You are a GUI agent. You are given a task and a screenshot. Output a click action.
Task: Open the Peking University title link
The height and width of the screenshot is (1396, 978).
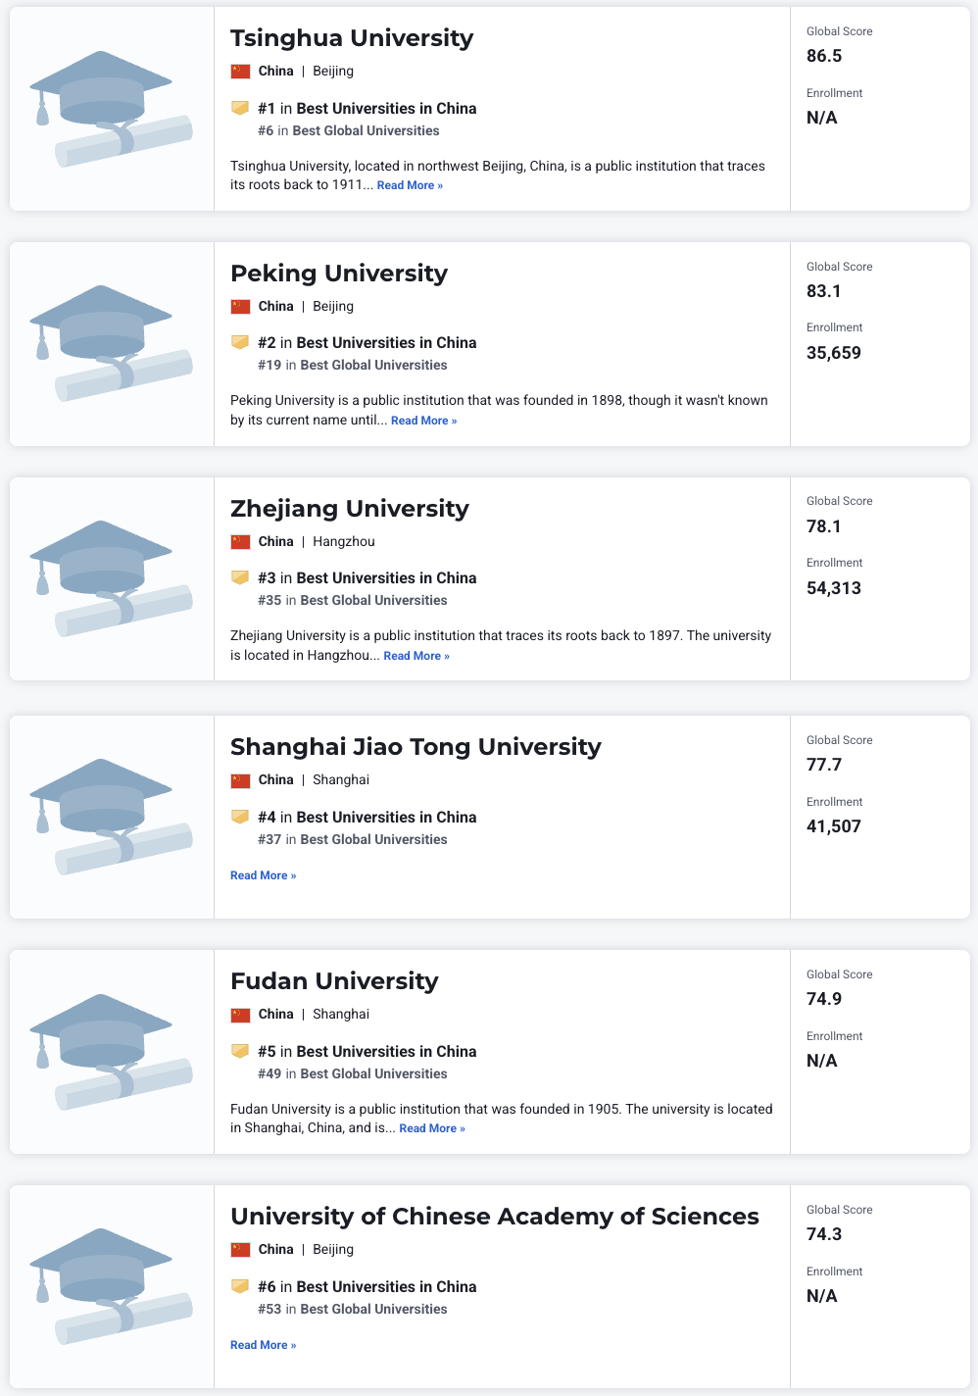[x=339, y=274]
